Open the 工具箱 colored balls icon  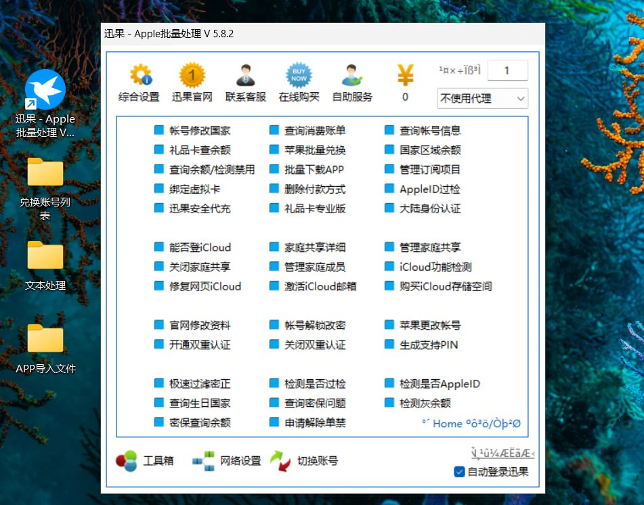pyautogui.click(x=127, y=461)
